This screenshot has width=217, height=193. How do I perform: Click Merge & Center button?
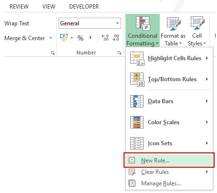tap(25, 38)
